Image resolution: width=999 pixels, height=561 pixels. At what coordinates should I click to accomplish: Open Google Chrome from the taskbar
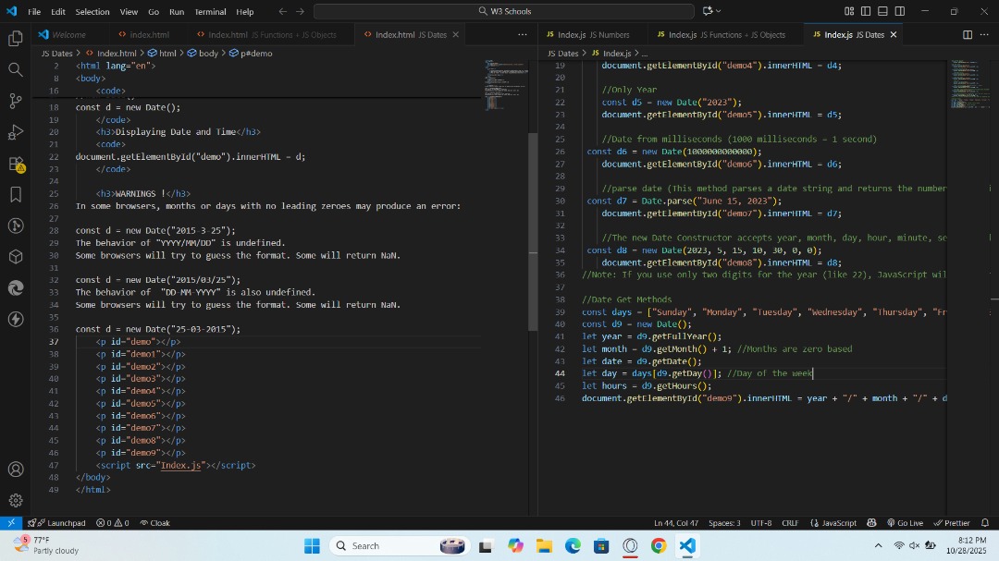coord(659,545)
